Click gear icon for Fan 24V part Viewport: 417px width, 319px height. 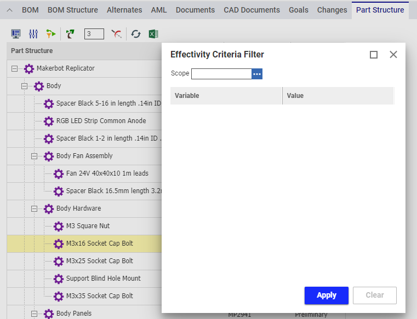coord(59,173)
